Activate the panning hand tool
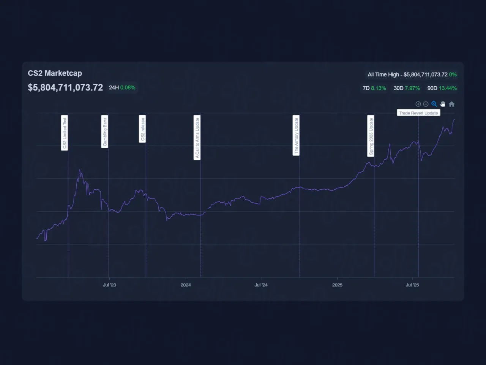Screen dimensions: 486x365 click(x=443, y=104)
